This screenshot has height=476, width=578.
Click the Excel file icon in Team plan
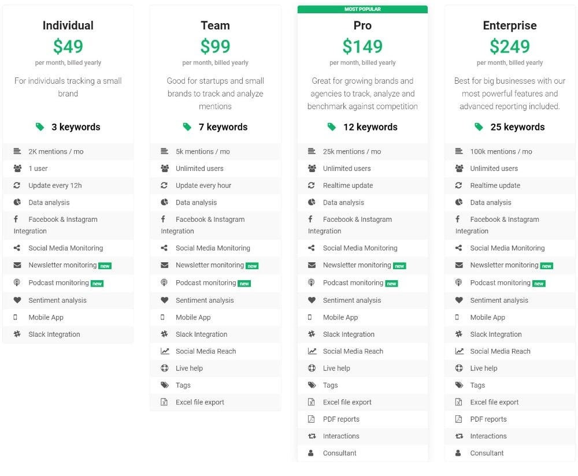(164, 402)
